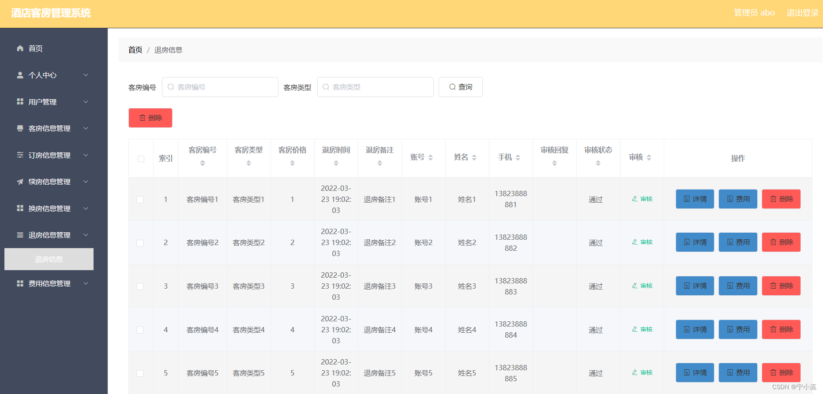Click the search icon in 客房编号 input

[x=171, y=87]
